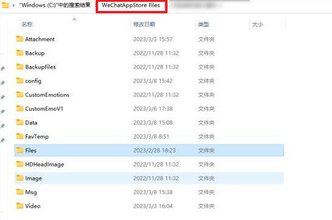Viewport: 332px width, 220px height.
Task: Sort by the 大小 column header
Action: point(258,24)
